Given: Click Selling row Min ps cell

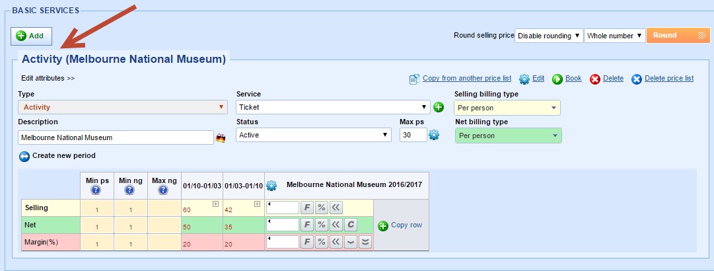Looking at the screenshot, I should [x=97, y=208].
